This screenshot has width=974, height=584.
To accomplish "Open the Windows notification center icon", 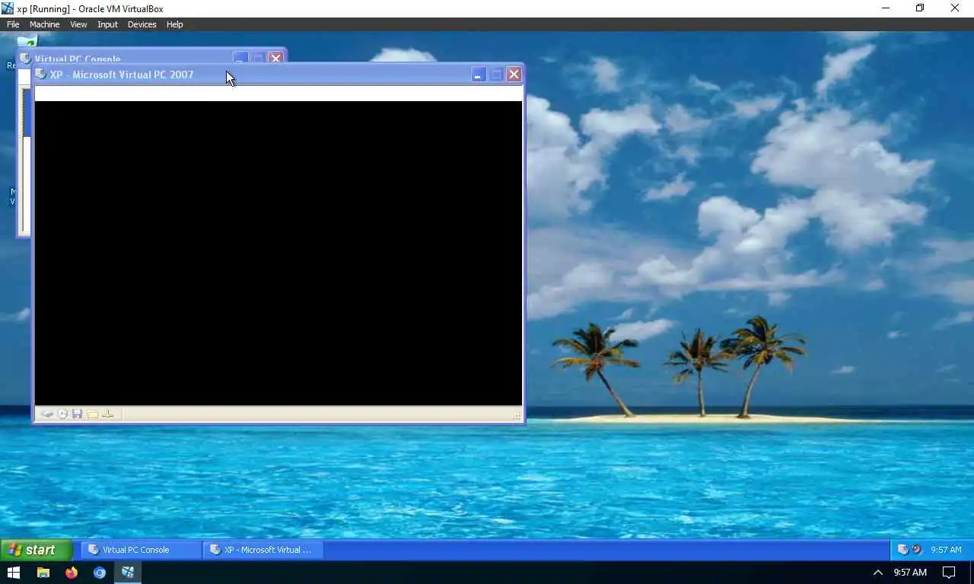I will [x=949, y=573].
